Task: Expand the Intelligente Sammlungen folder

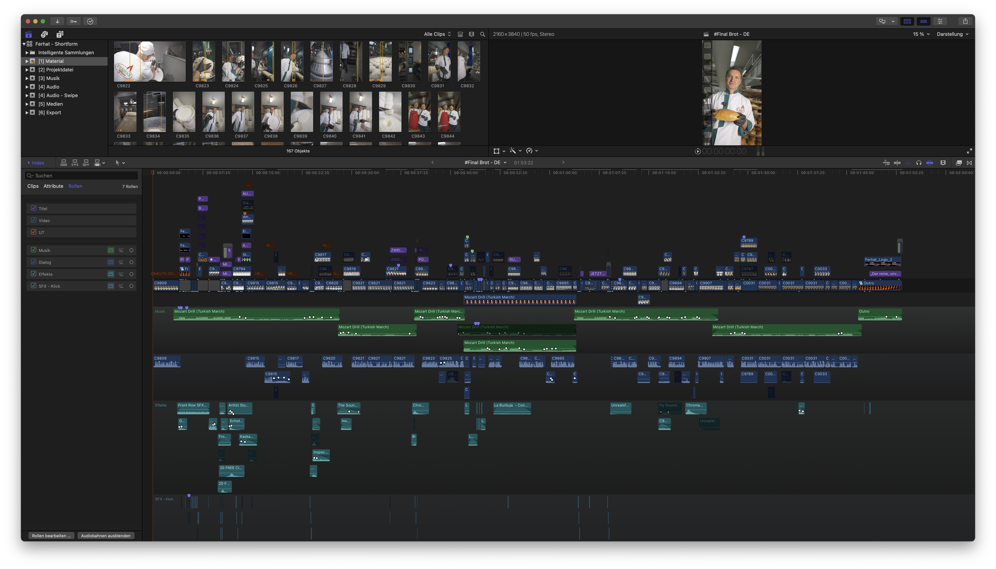Action: [x=27, y=53]
